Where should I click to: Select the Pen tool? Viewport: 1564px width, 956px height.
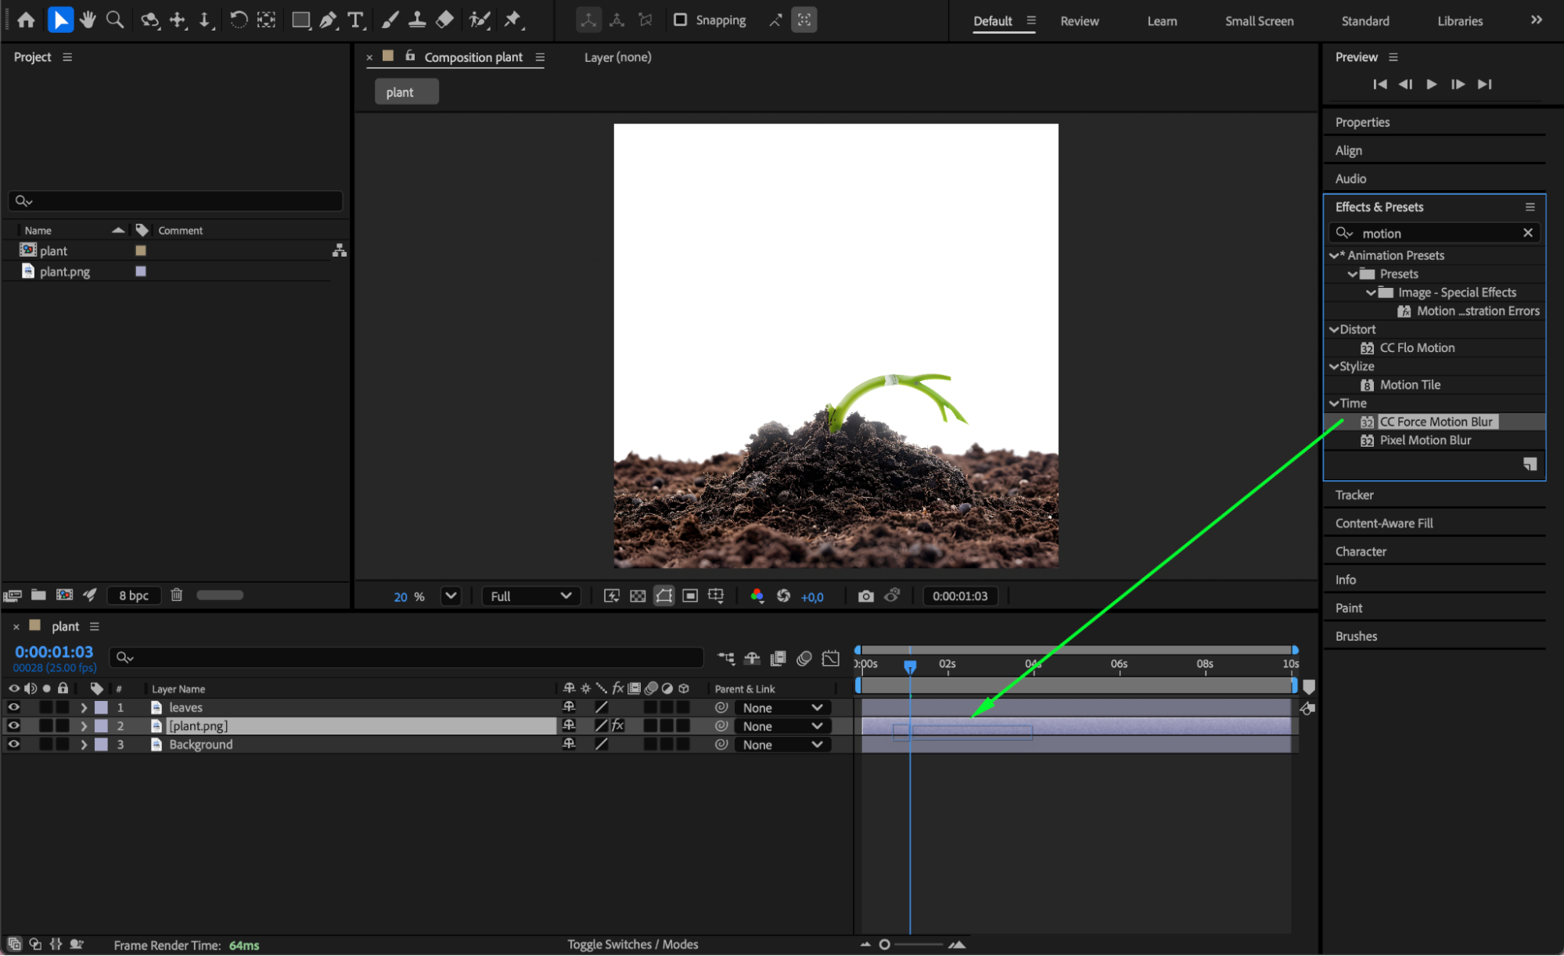pyautogui.click(x=328, y=20)
